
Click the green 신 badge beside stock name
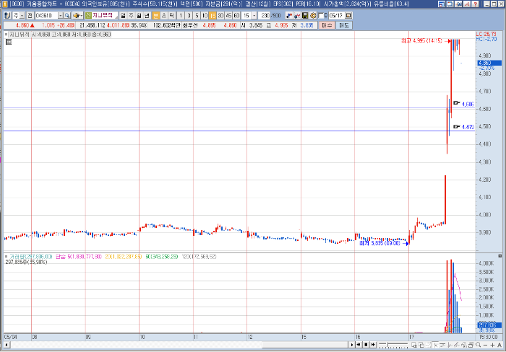pos(88,15)
